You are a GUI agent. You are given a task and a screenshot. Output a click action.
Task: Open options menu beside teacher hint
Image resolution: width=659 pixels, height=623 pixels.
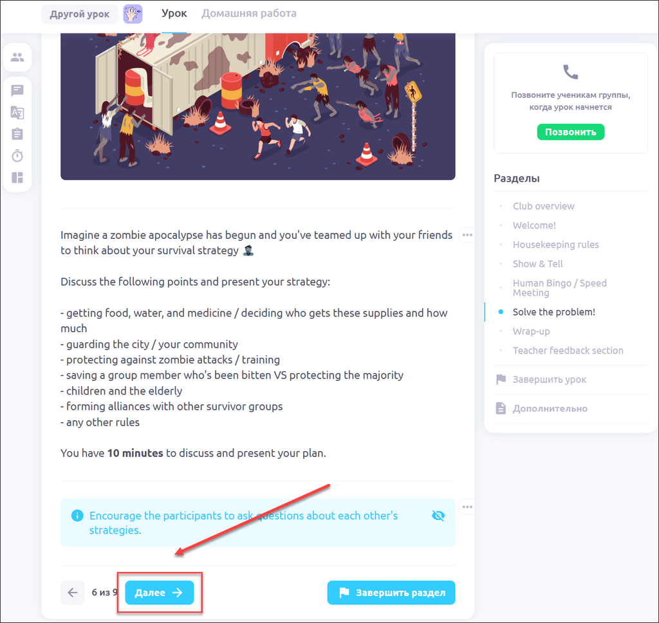pyautogui.click(x=467, y=507)
